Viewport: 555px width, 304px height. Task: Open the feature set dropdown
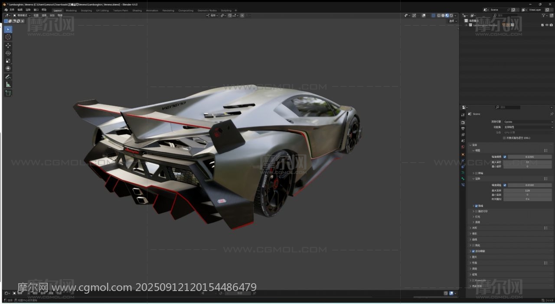(528, 127)
